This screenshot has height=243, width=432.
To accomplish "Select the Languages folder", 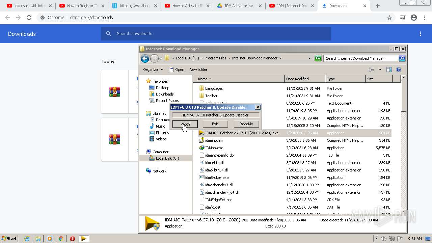I will pos(214,88).
